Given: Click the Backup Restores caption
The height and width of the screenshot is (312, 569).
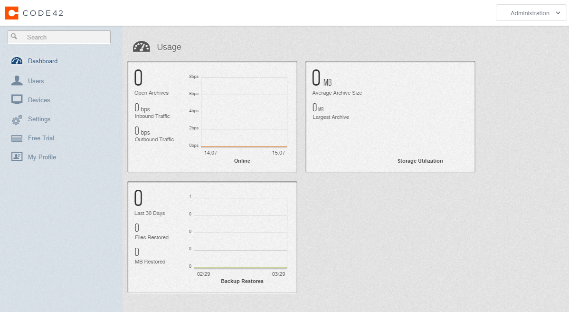Looking at the screenshot, I should coord(242,282).
